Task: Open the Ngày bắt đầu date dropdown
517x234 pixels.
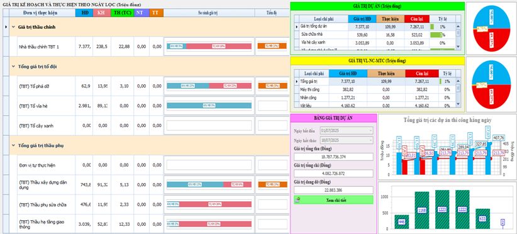Action: 371,130
